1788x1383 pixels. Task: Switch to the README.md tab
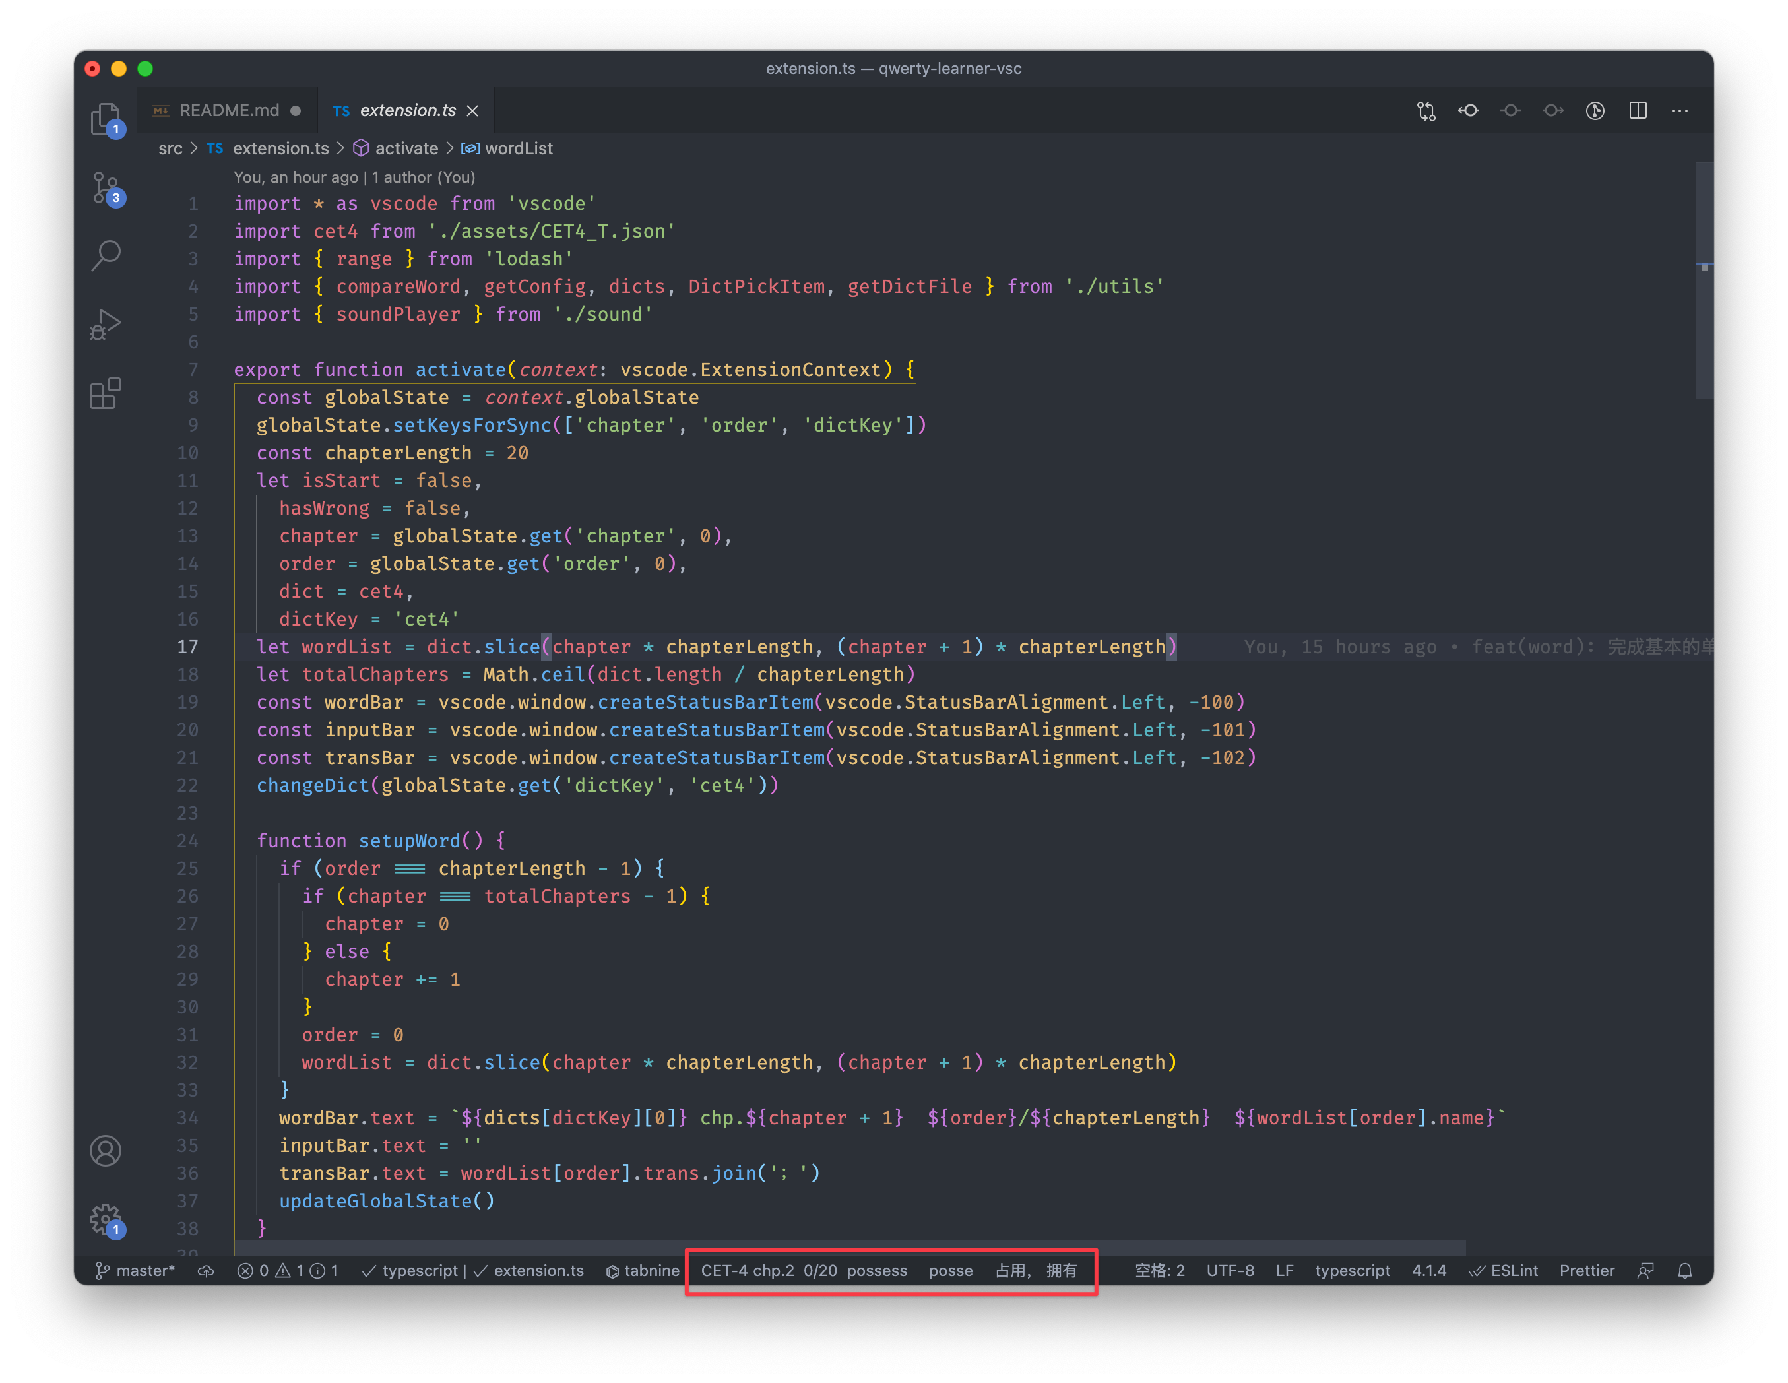coord(228,111)
